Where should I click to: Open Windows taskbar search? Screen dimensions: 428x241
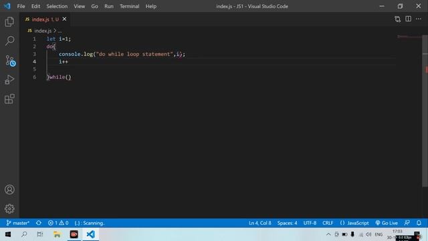click(24, 234)
